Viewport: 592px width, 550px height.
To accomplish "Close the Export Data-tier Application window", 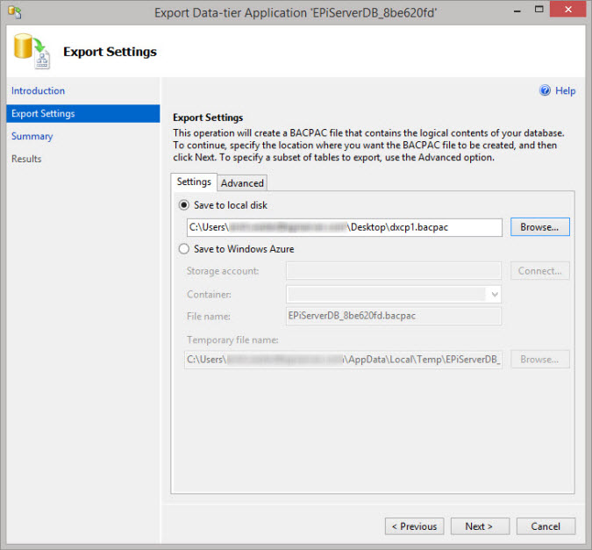I will coord(567,10).
